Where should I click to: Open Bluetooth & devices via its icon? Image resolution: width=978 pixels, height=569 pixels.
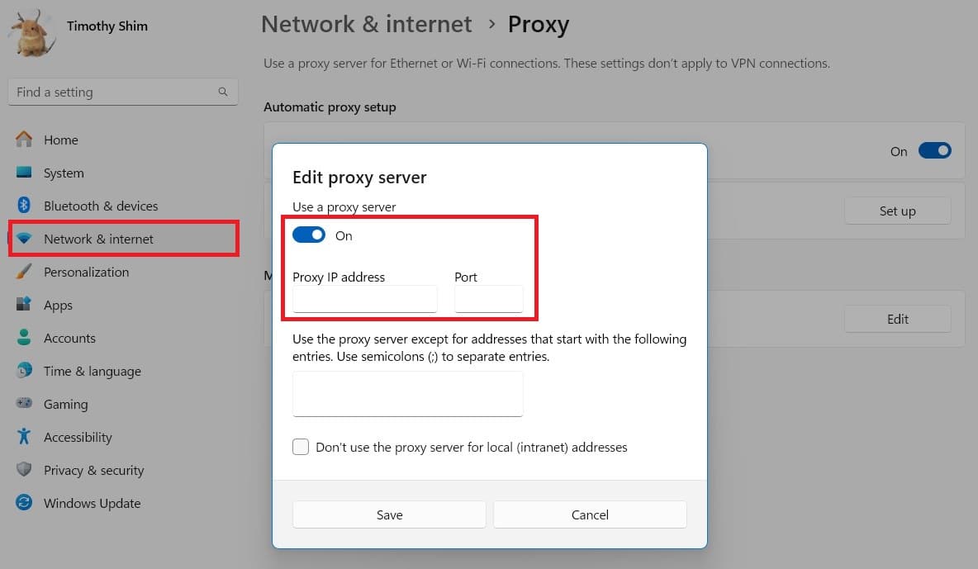tap(24, 206)
